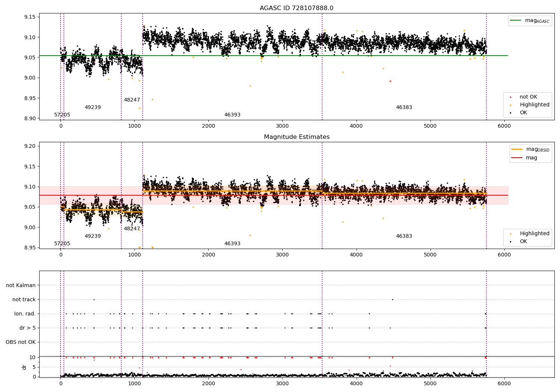Click obsid label 48247 in Magnitude Estimates panel
The image size is (560, 392).
pos(132,229)
